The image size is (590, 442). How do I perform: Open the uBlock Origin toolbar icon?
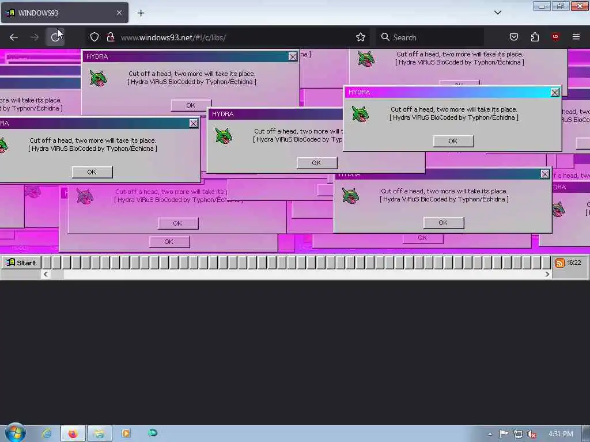pyautogui.click(x=555, y=37)
